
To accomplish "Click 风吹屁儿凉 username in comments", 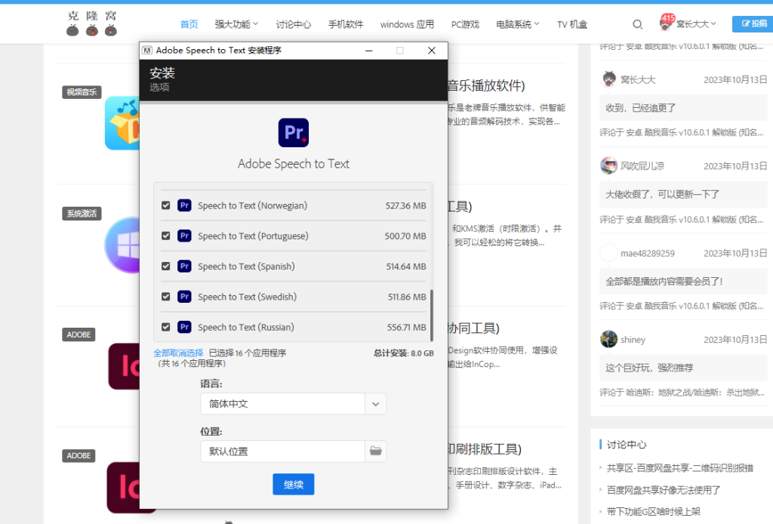I will [x=642, y=166].
